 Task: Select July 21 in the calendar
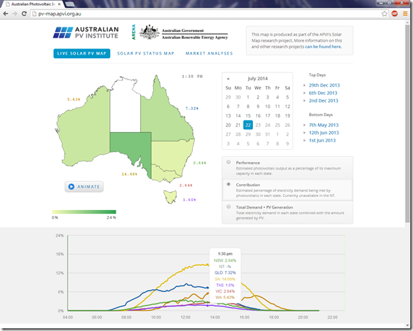[x=238, y=125]
